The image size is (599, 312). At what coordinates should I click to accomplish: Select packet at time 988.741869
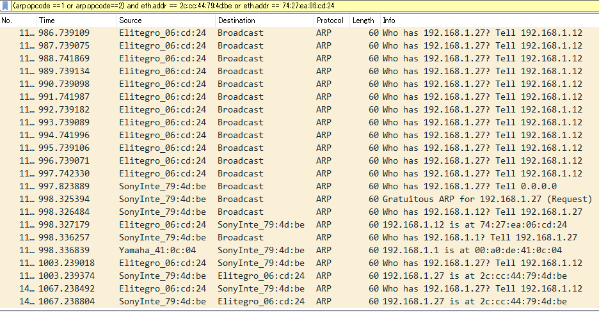[299, 59]
